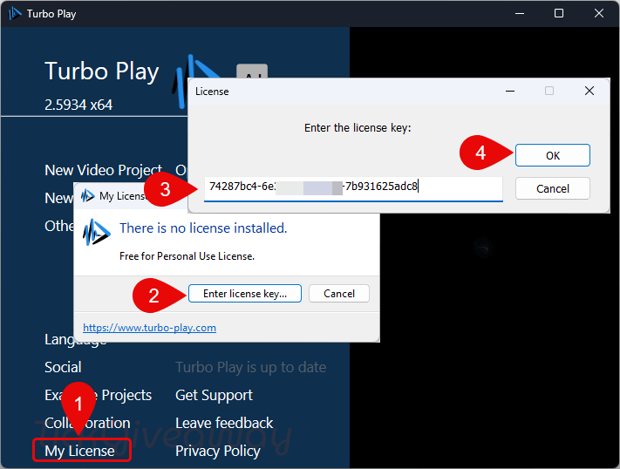
Task: Click the There is no license installed message
Action: click(x=203, y=228)
